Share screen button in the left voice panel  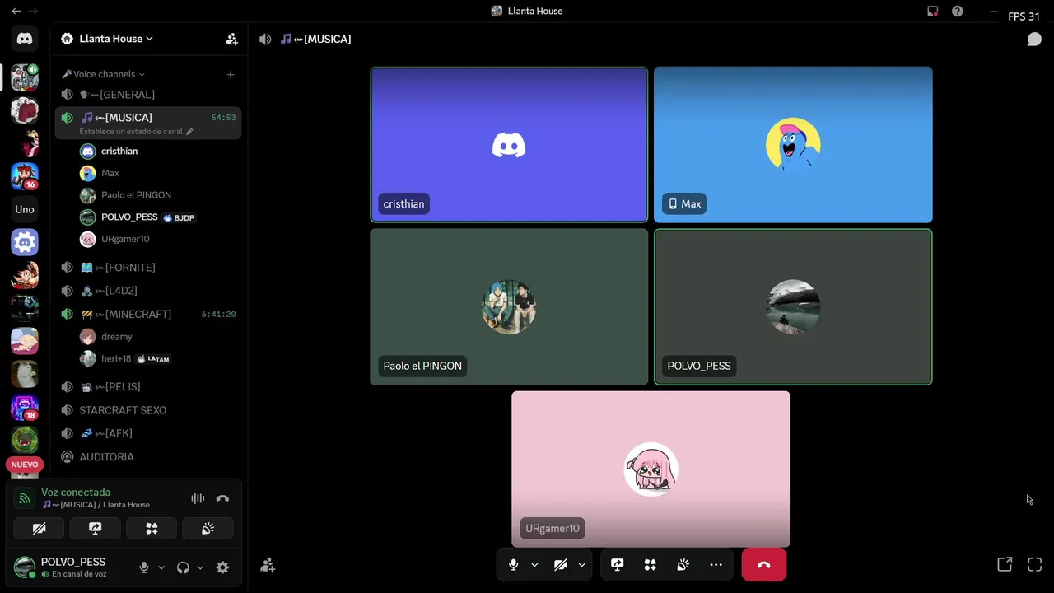tap(95, 529)
